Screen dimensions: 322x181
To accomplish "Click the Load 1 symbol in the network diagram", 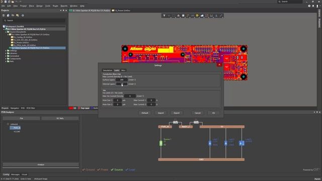I will [210, 143].
